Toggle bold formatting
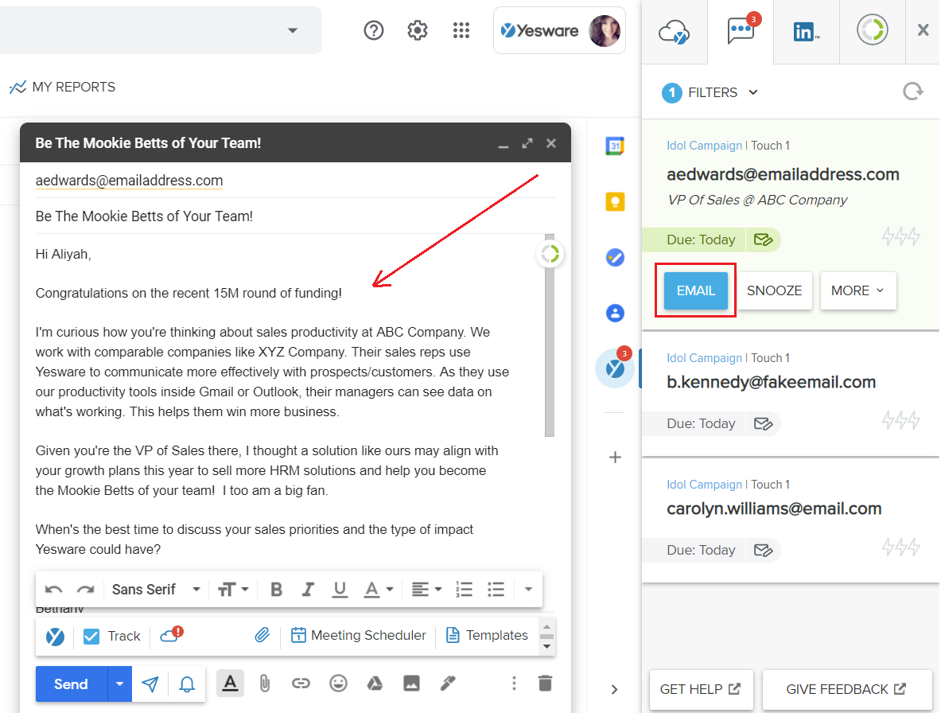The height and width of the screenshot is (713, 941). pos(276,590)
